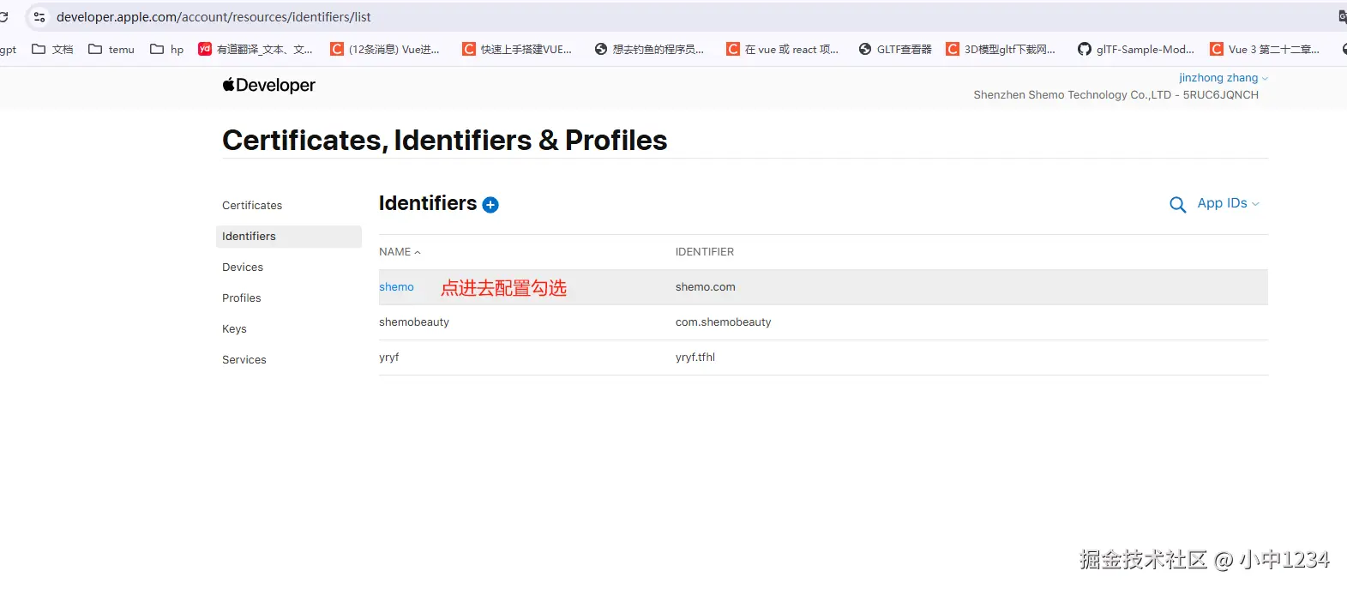
Task: Expand the App IDs filter dropdown
Action: [1228, 203]
